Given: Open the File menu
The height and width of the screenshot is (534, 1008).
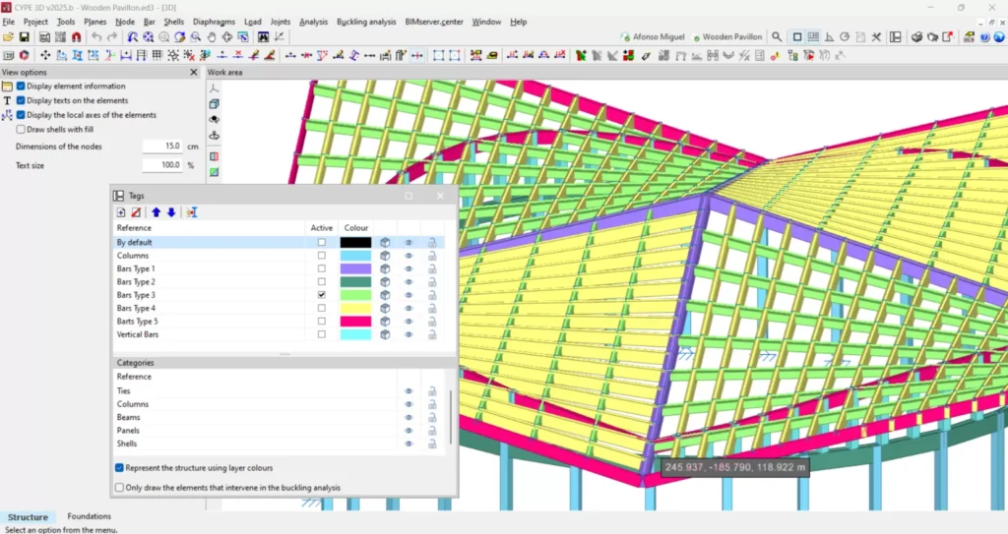Looking at the screenshot, I should click(8, 22).
